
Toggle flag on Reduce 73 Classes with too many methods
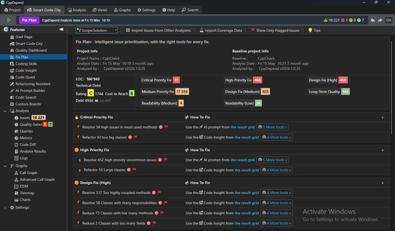point(162,213)
